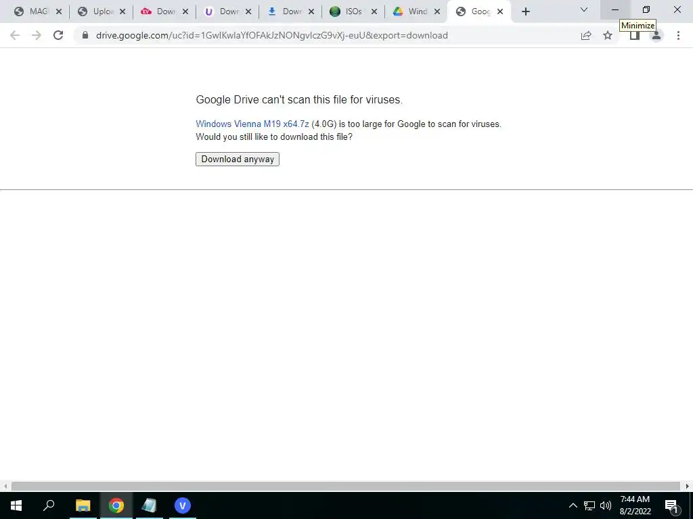
Task: Close the purple U Down tab
Action: pyautogui.click(x=248, y=12)
